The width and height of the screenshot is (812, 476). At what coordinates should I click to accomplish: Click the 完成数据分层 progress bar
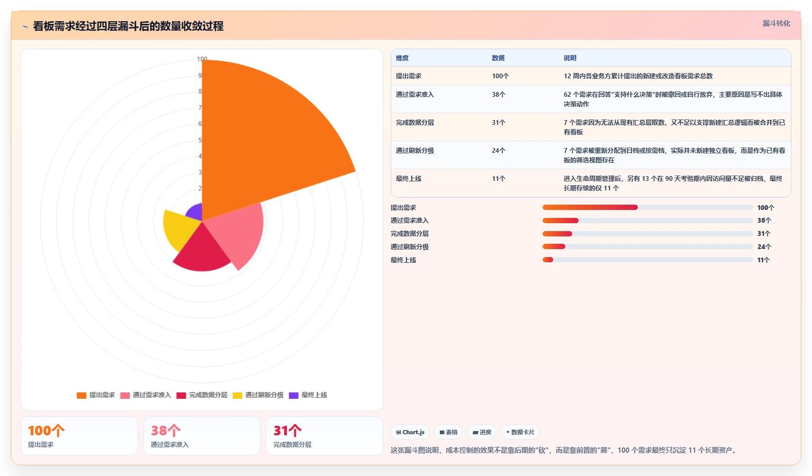click(647, 234)
